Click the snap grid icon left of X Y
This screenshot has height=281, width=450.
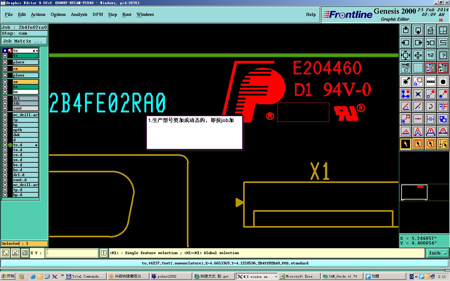(x=25, y=253)
